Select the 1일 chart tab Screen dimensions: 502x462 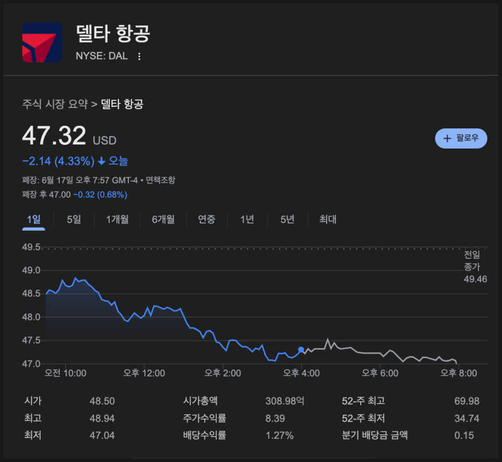(34, 220)
